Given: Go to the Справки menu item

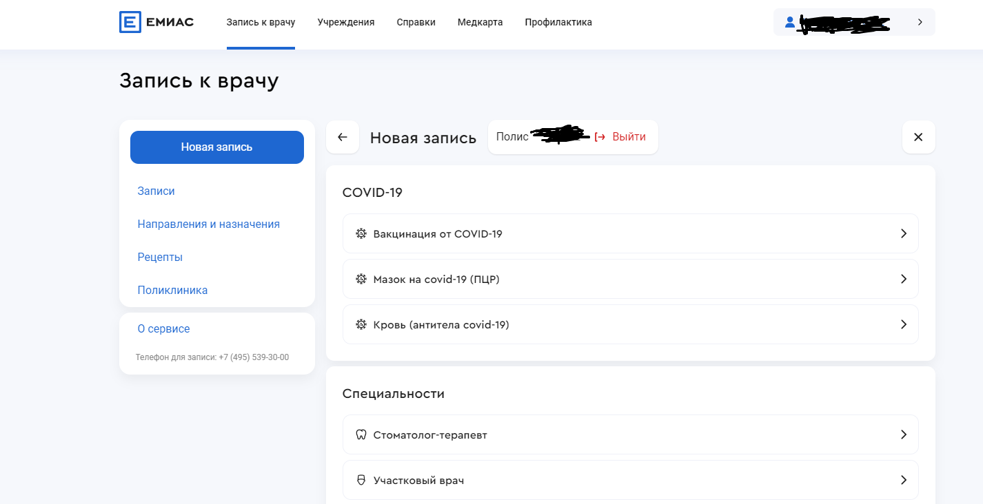Looking at the screenshot, I should (416, 22).
